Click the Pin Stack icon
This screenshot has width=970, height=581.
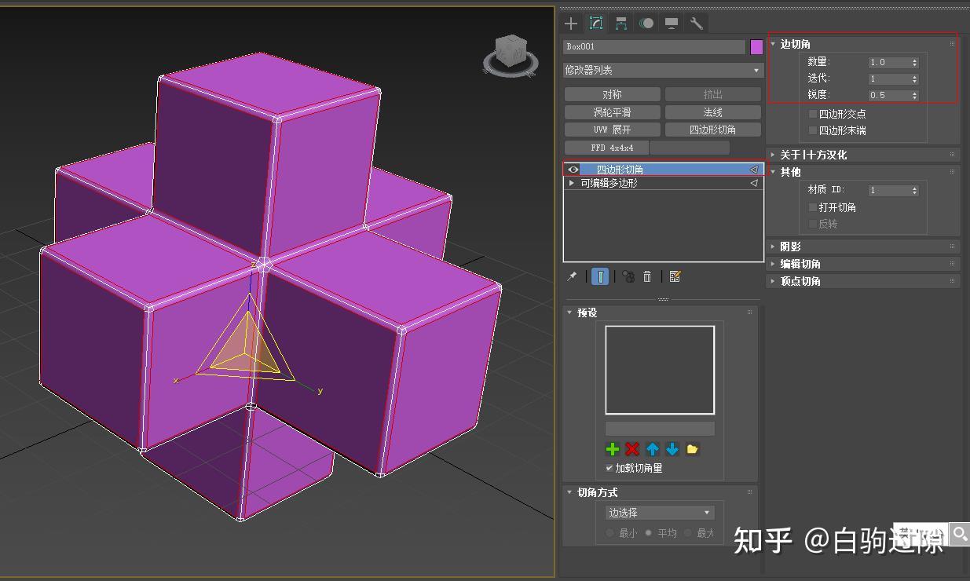point(571,276)
